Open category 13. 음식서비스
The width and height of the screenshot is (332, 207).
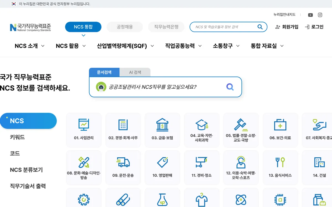click(280, 168)
